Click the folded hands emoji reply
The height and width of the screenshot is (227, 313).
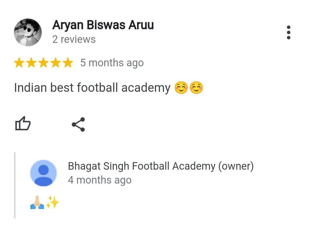tap(37, 202)
